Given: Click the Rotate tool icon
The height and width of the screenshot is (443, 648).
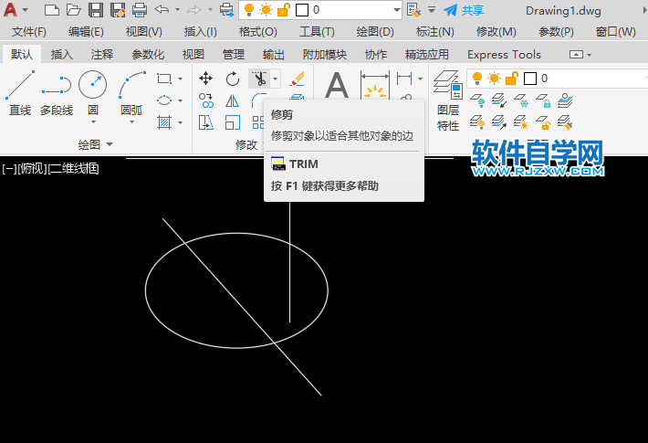Looking at the screenshot, I should (x=233, y=79).
